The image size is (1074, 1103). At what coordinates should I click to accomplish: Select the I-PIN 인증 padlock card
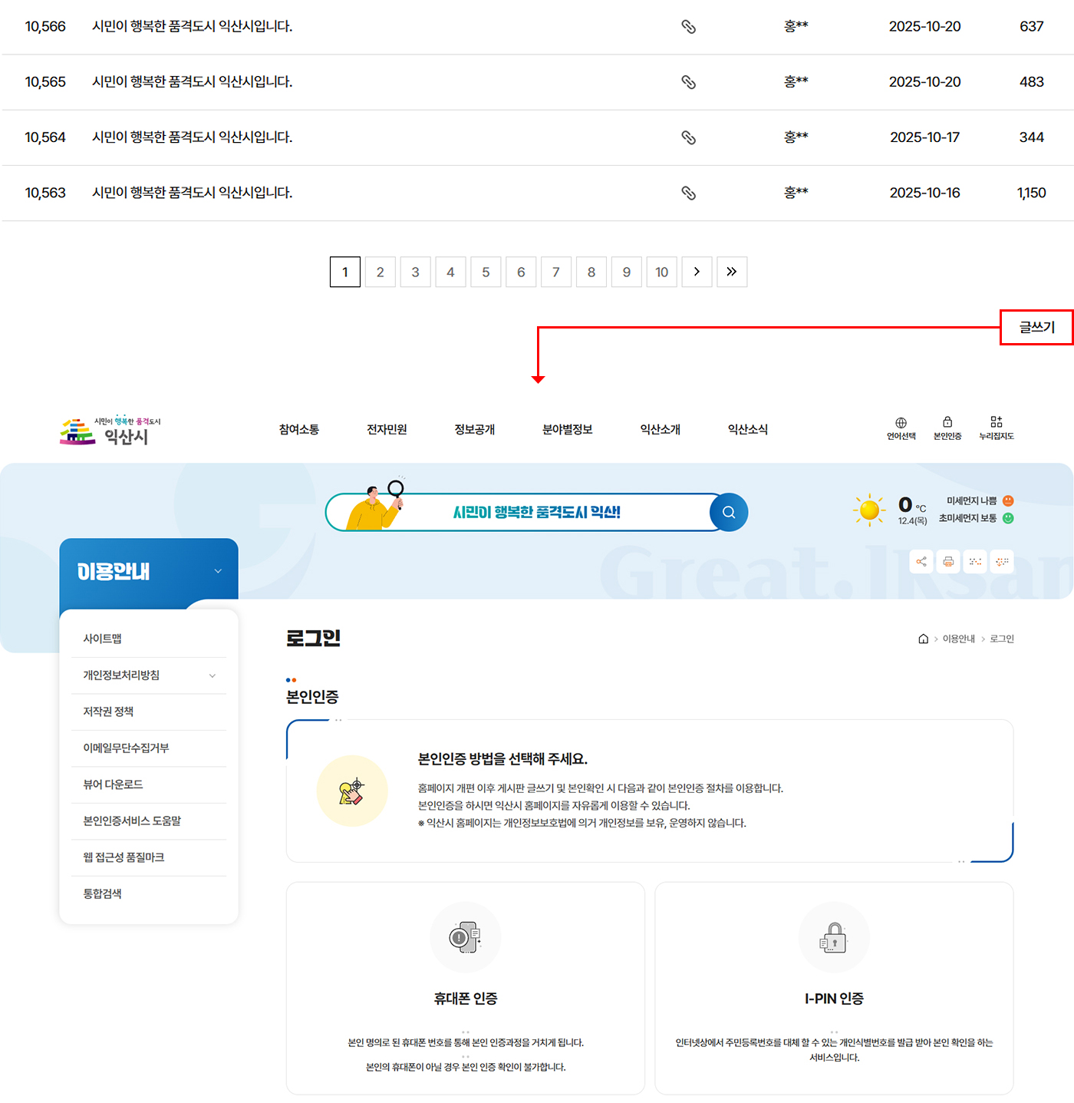833,936
